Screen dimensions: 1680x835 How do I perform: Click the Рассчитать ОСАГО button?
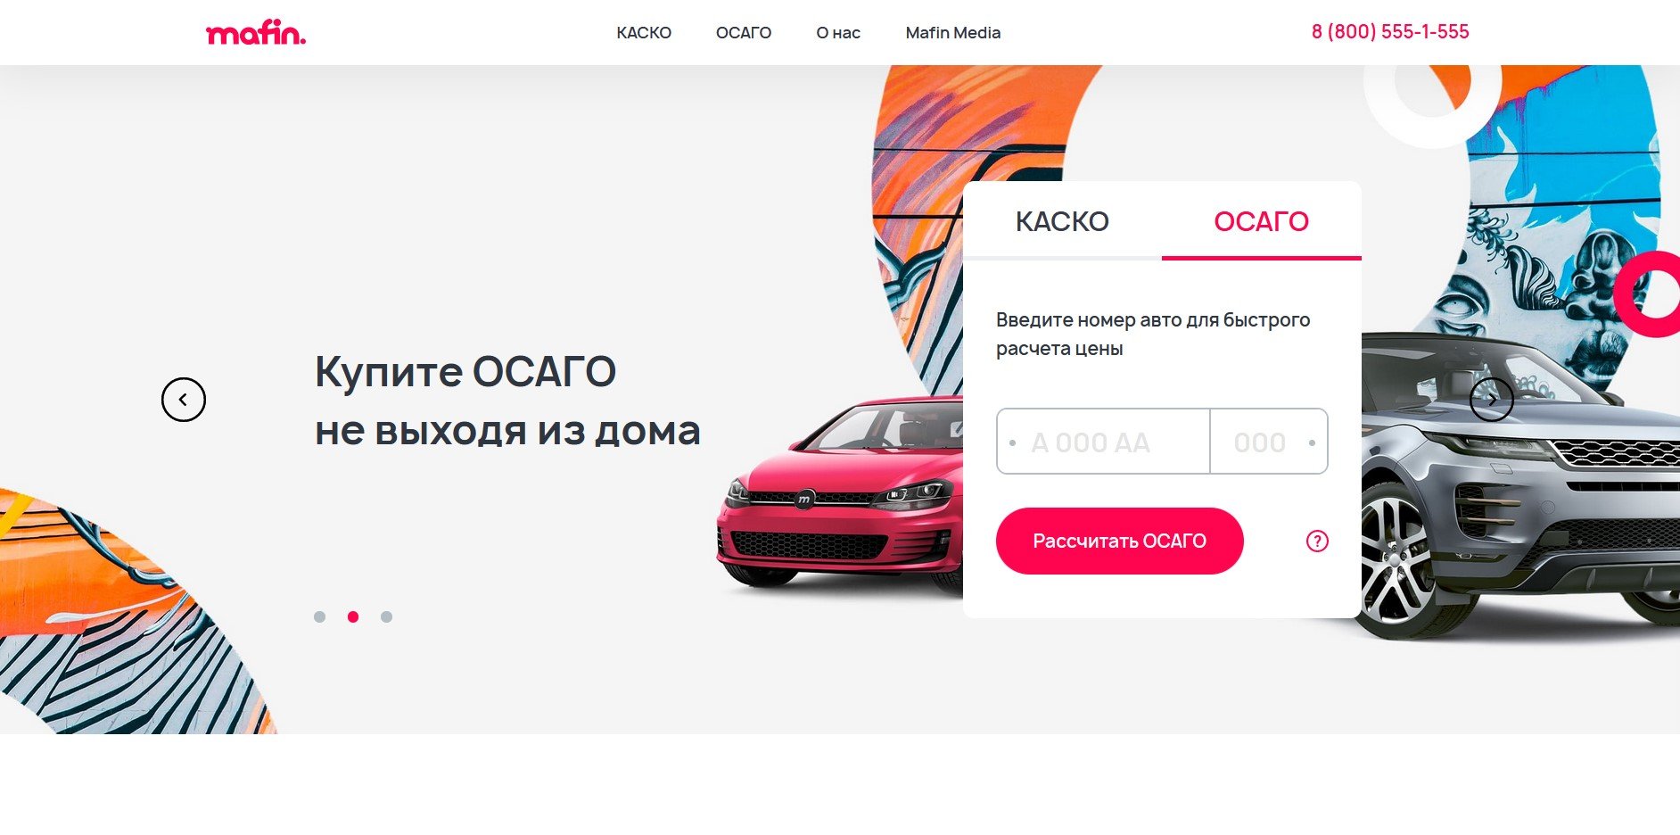coord(1119,541)
